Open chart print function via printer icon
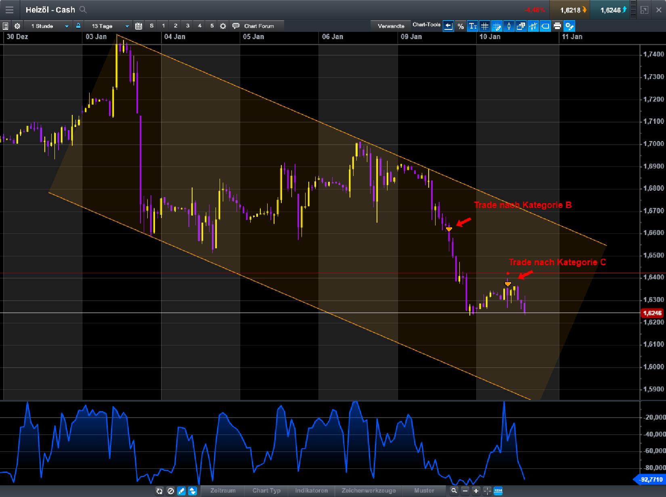The height and width of the screenshot is (497, 666). coord(557,26)
